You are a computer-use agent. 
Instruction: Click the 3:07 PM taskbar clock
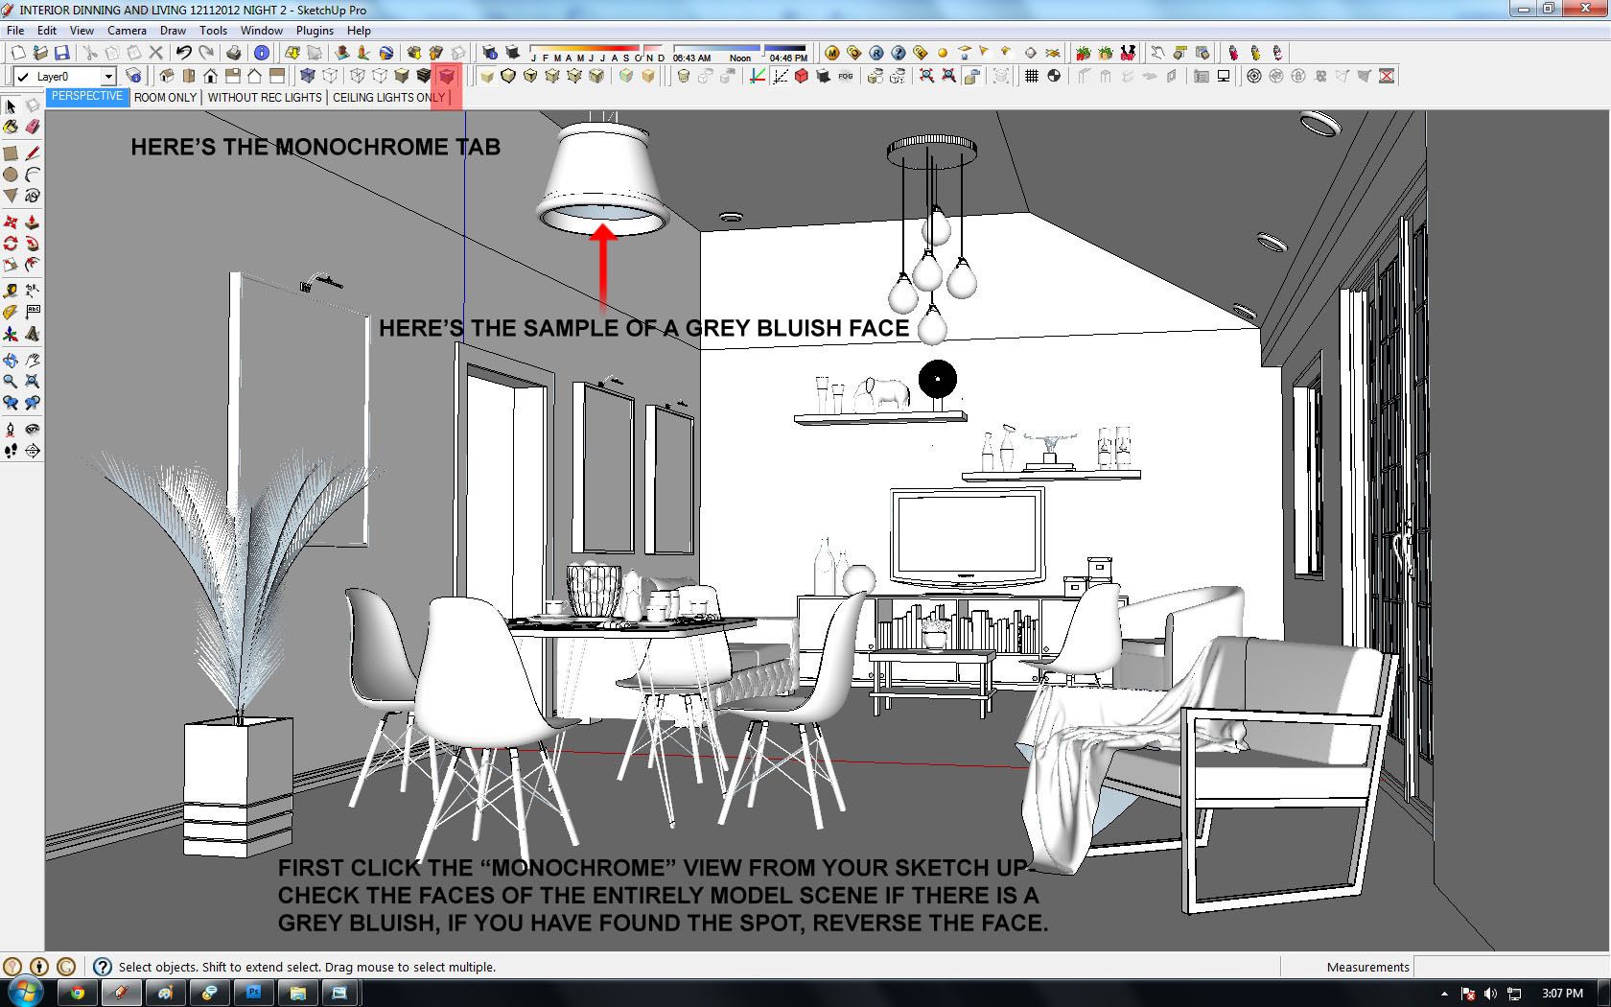click(x=1562, y=993)
